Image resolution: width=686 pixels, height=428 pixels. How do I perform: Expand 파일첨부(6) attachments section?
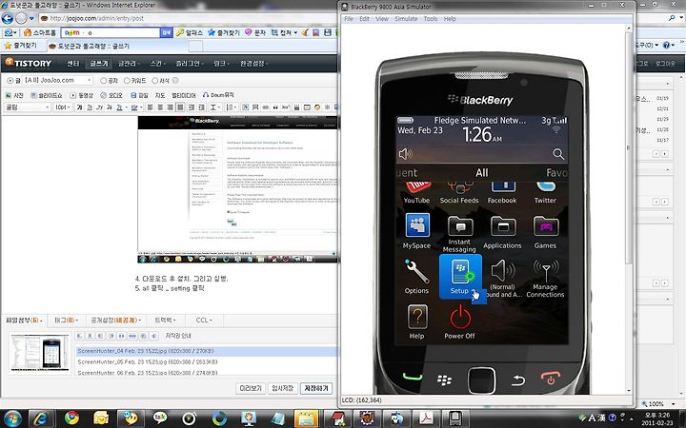coord(24,321)
